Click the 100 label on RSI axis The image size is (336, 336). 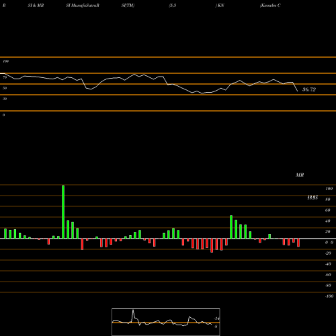point(5,61)
